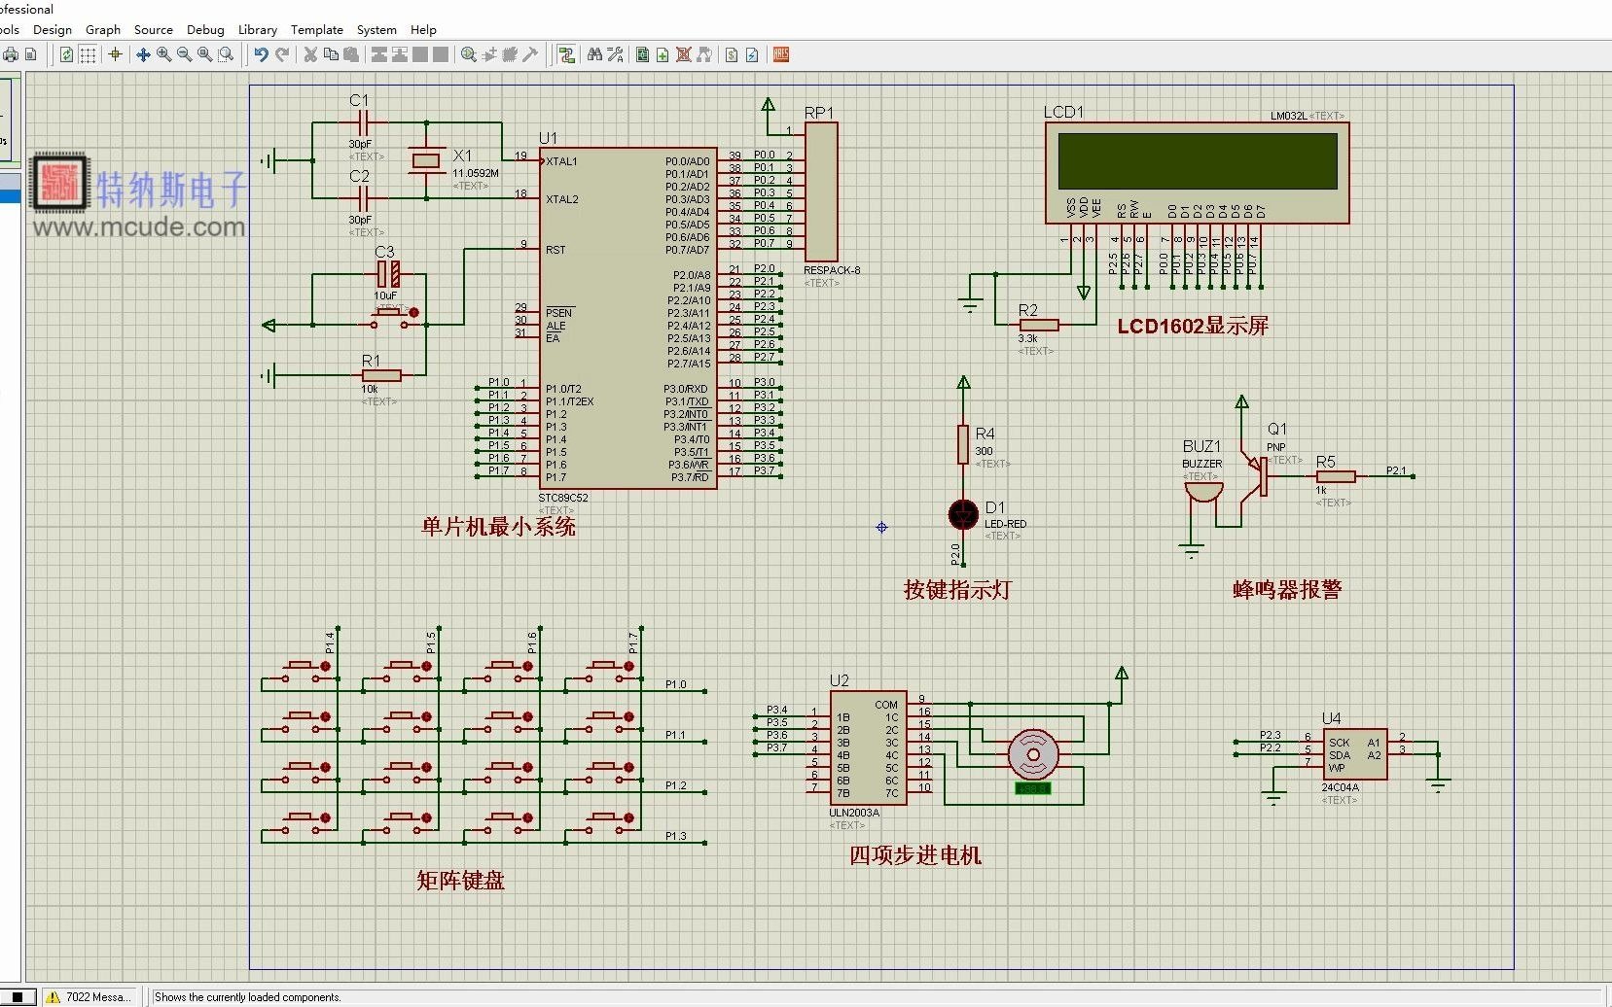Click the Help menu

point(423,30)
